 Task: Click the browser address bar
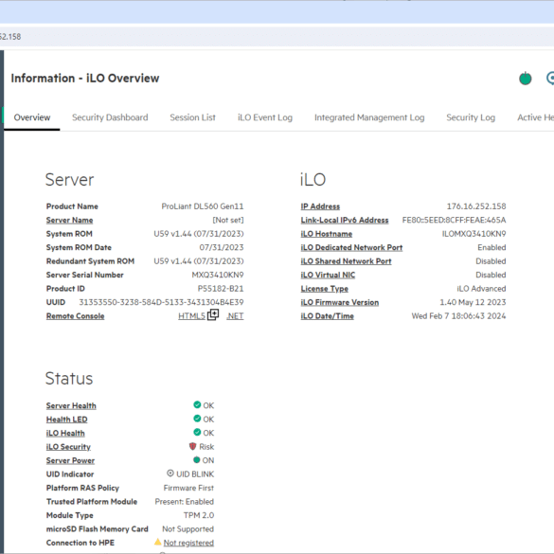[277, 37]
